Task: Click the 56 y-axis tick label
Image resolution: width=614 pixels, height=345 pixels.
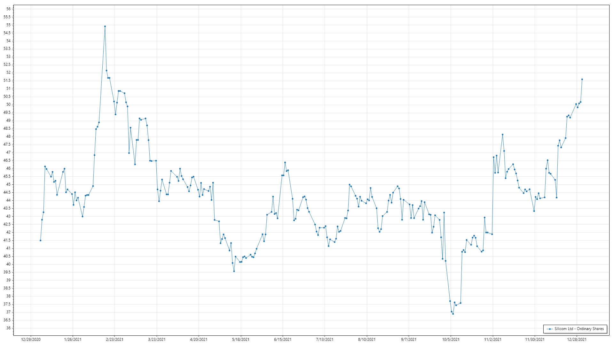Action: coord(8,9)
